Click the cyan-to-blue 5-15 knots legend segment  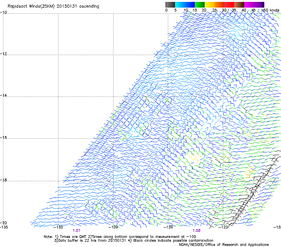[x=185, y=5]
